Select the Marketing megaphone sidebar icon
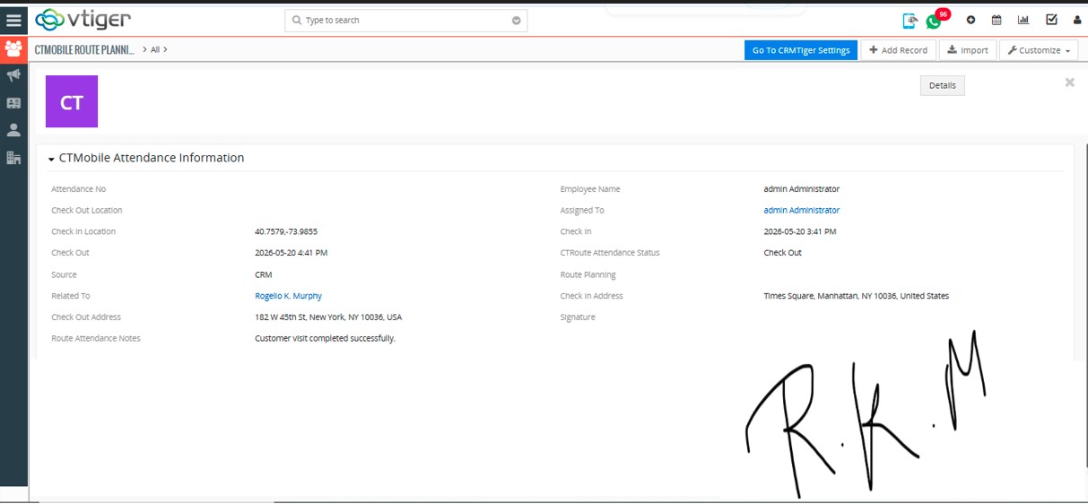This screenshot has width=1088, height=504. click(13, 75)
